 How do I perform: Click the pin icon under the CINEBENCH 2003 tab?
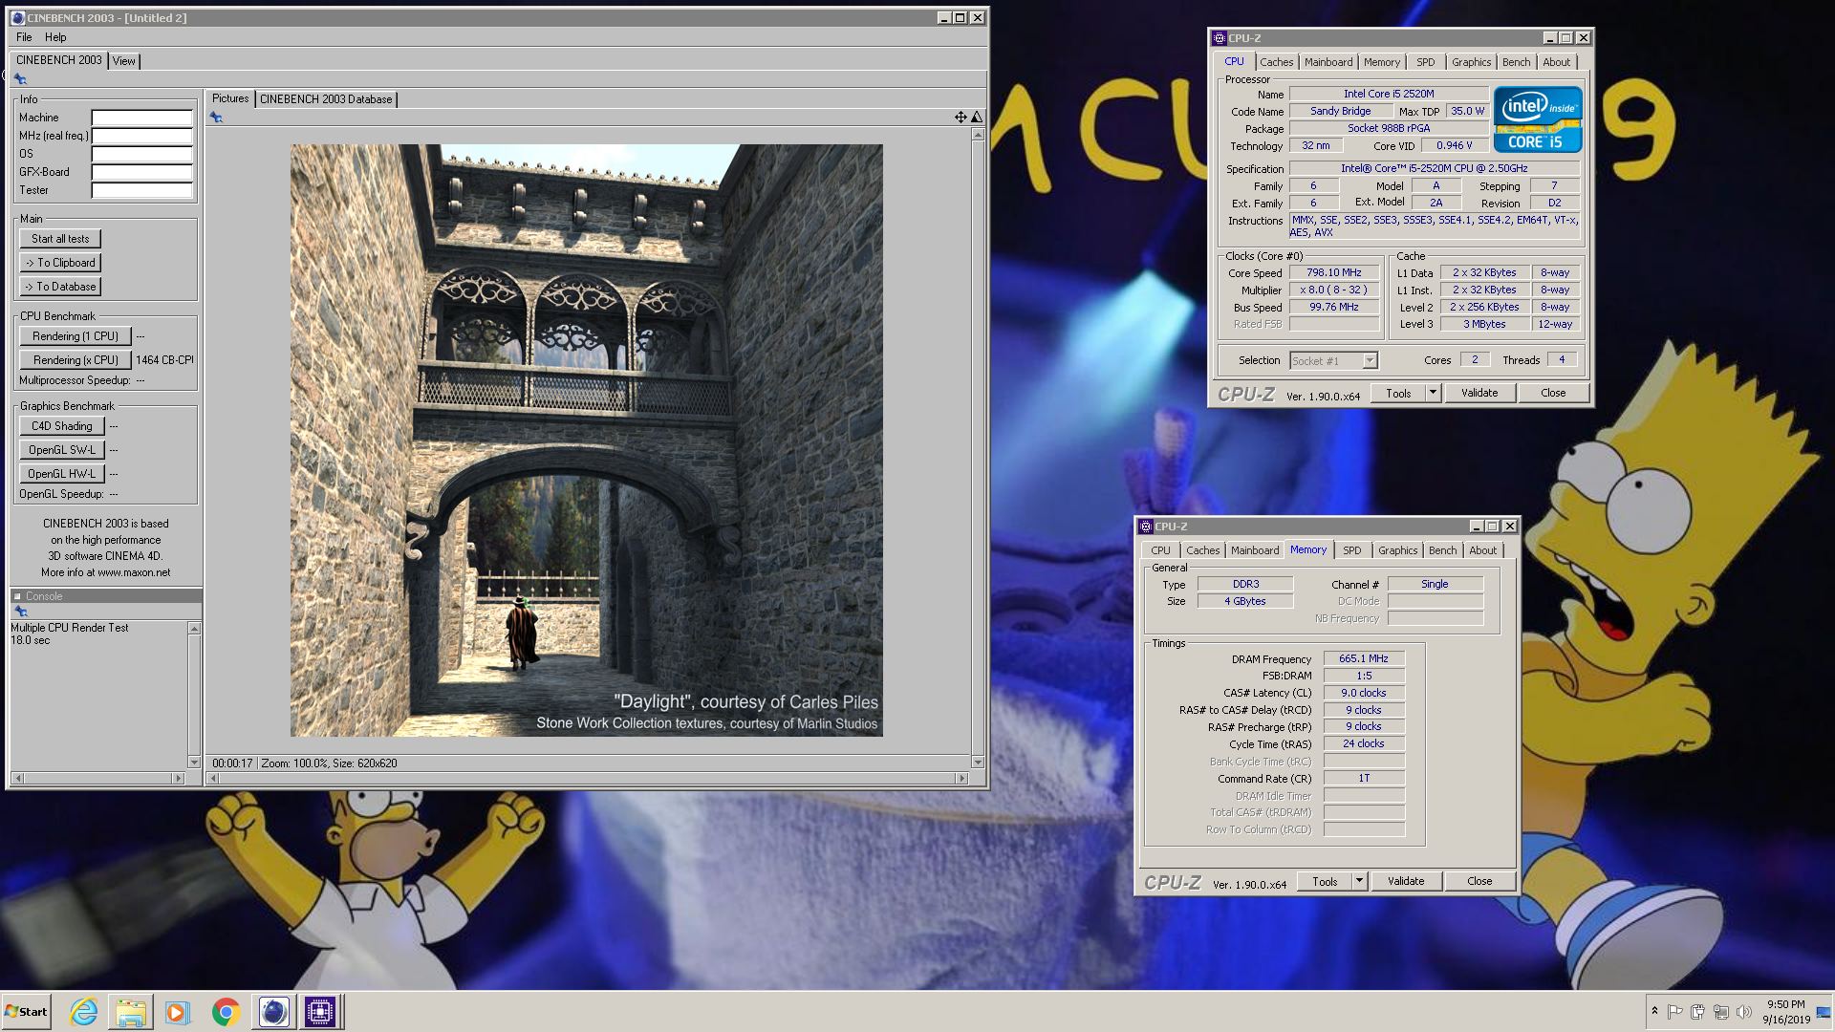20,79
